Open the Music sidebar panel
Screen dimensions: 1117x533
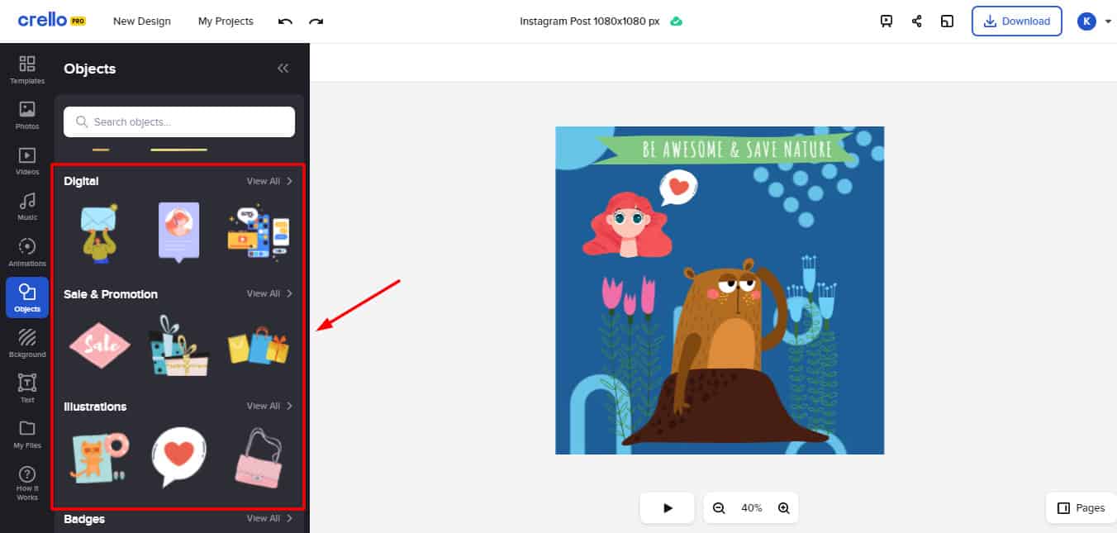click(27, 206)
